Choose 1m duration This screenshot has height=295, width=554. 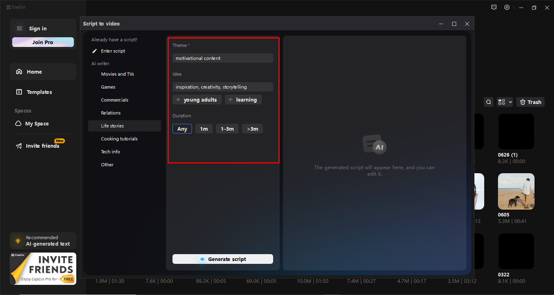(204, 129)
